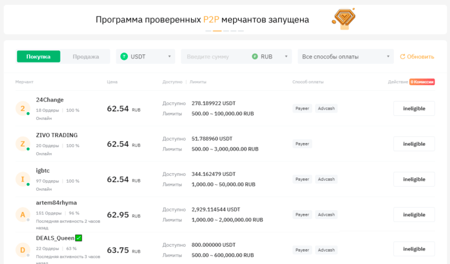Open the USDT crypto dropdown
450x264 pixels.
pos(146,57)
